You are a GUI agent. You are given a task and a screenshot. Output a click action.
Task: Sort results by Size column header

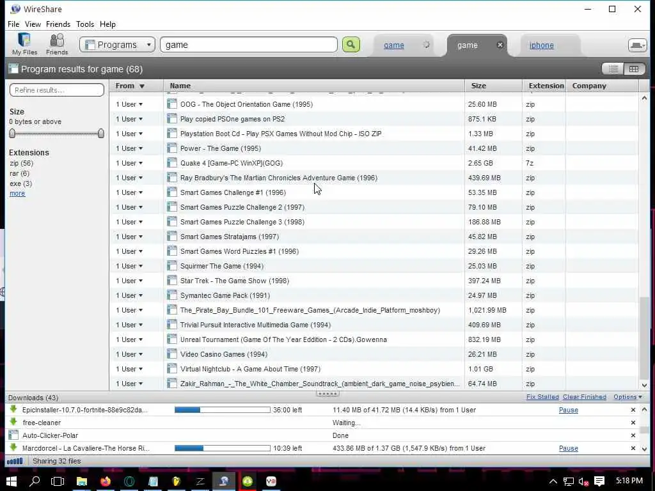493,86
